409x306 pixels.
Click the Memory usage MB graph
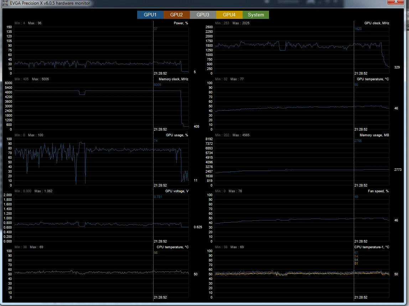click(x=302, y=162)
